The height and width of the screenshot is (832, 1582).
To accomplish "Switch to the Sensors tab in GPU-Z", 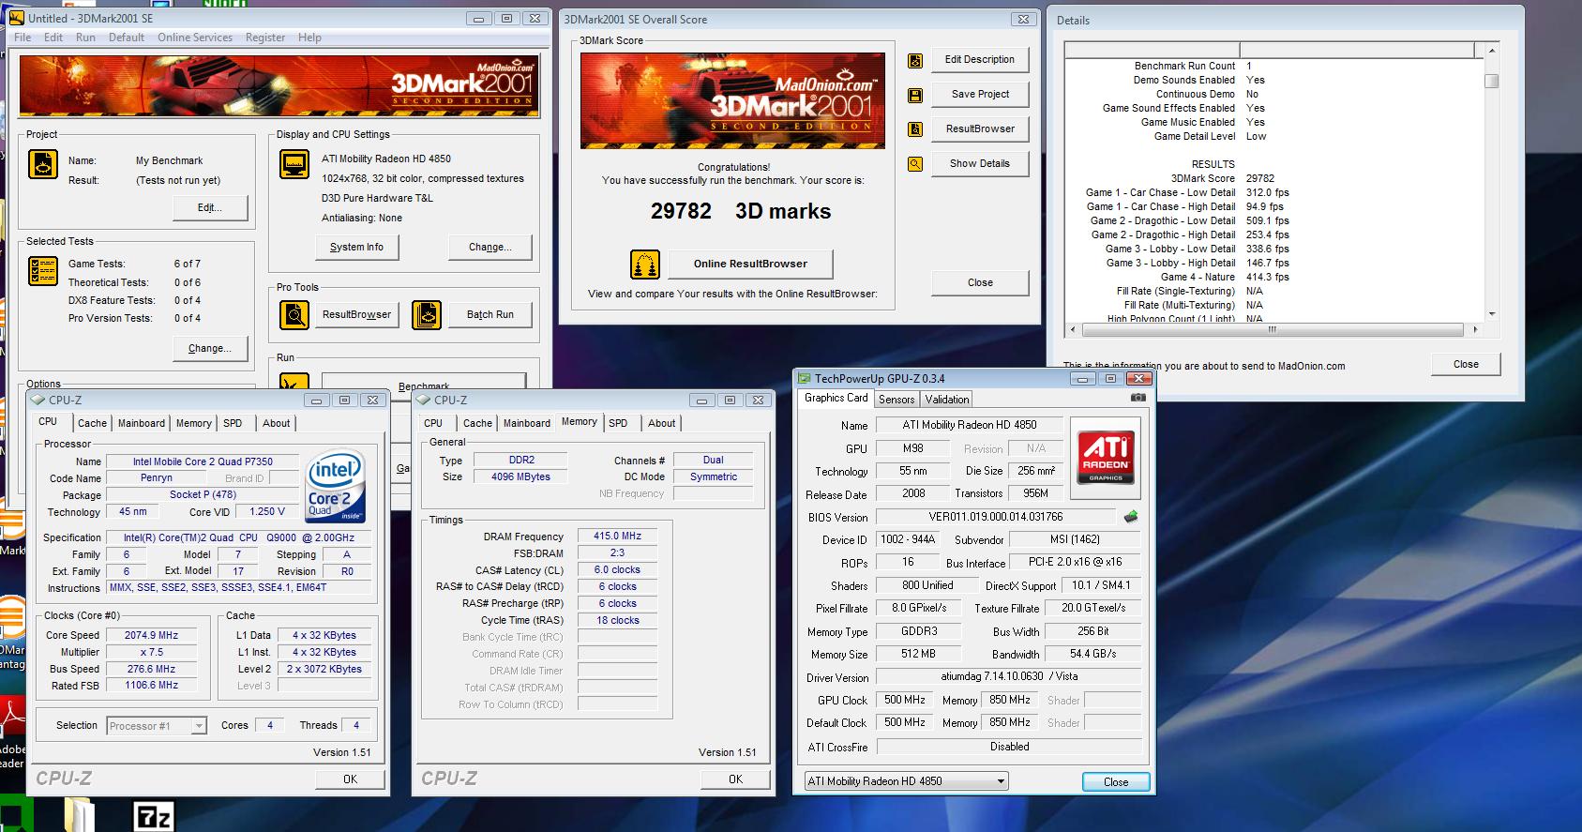I will (896, 400).
